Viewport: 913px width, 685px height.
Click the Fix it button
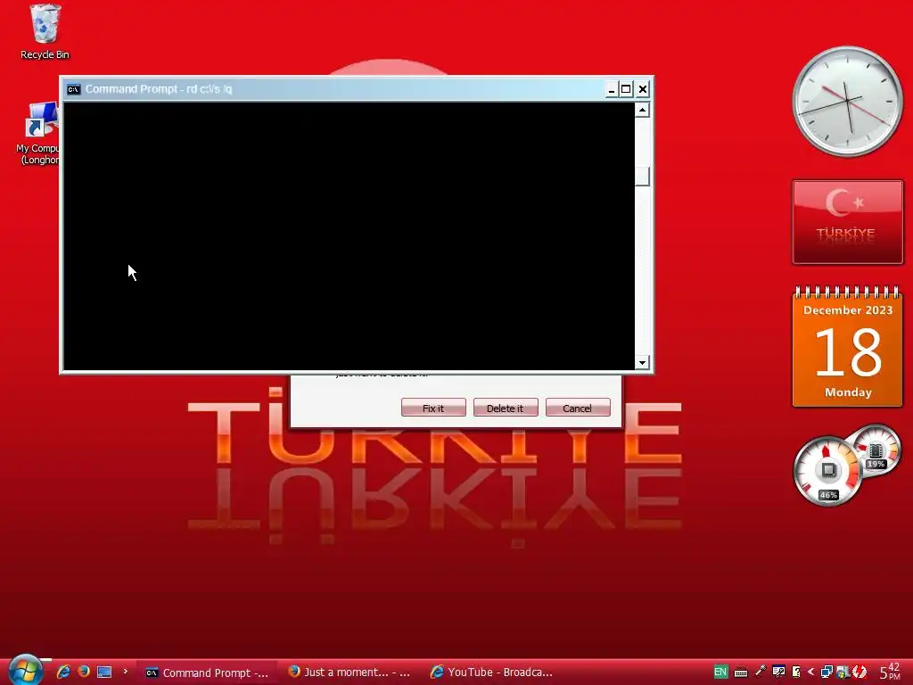[x=433, y=408]
